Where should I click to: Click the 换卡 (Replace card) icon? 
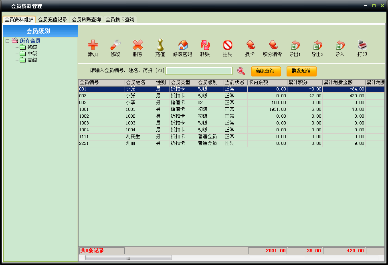tap(250, 46)
